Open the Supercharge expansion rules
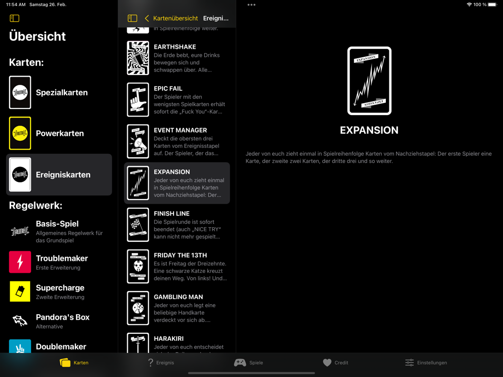This screenshot has height=377, width=503. (59, 292)
